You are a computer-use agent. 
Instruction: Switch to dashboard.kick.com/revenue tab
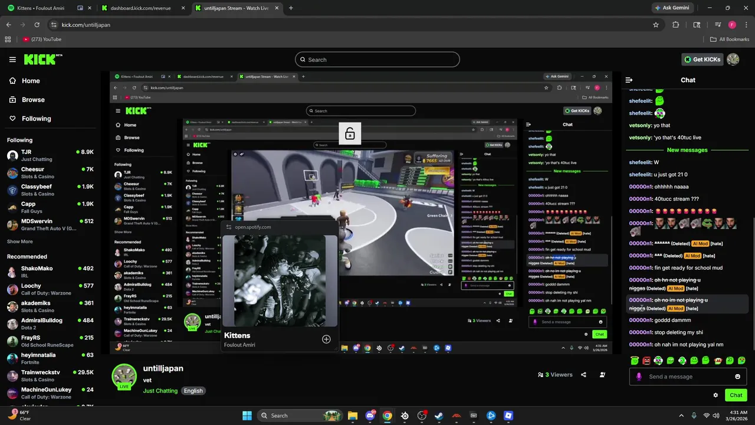[x=142, y=8]
